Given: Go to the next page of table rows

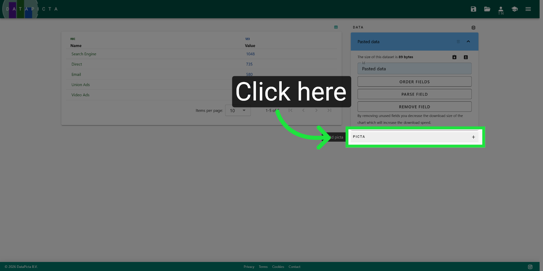Looking at the screenshot, I should click(x=316, y=110).
